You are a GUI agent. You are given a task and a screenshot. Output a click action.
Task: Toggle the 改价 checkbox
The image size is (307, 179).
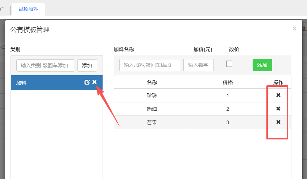(x=229, y=64)
